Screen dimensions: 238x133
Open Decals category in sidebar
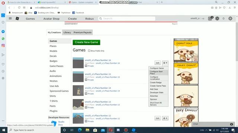pos(53,56)
